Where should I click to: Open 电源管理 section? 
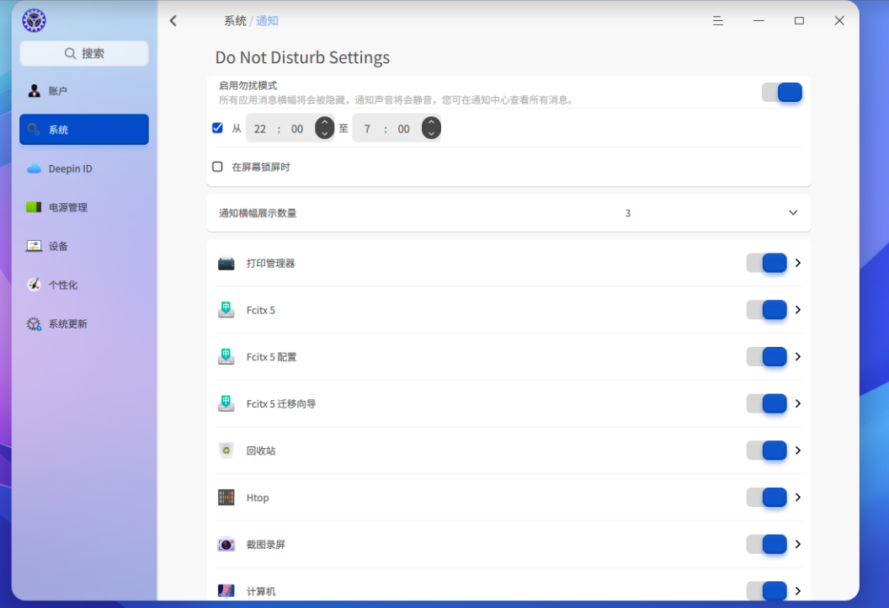coord(84,207)
